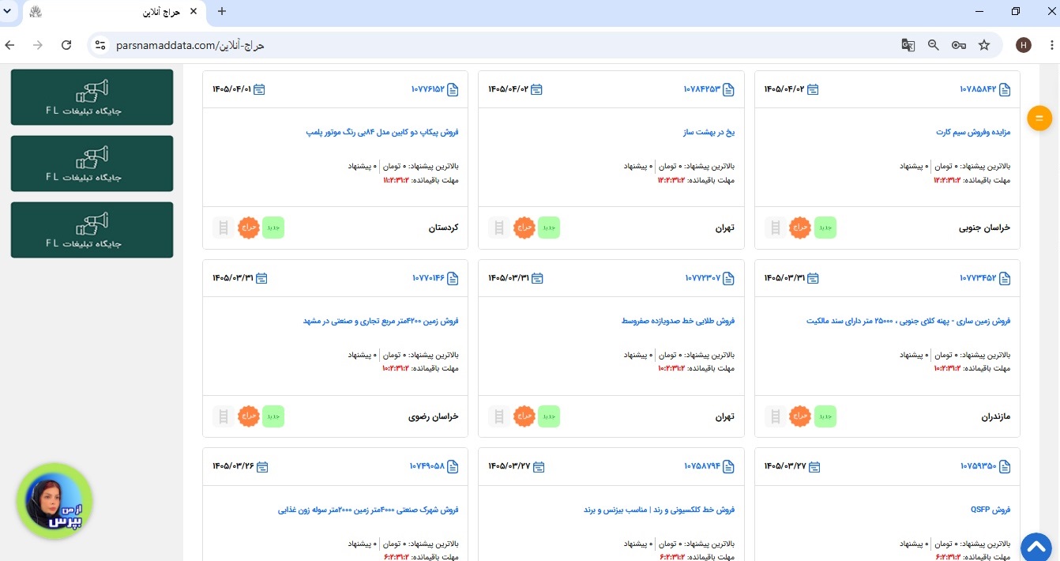Viewport: 1060px width, 561px height.
Task: Click the green جدید badge in the Khorasan Jonoubi card
Action: (825, 228)
